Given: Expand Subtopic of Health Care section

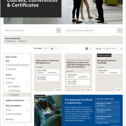Looking at the screenshot, I should 28,101.
